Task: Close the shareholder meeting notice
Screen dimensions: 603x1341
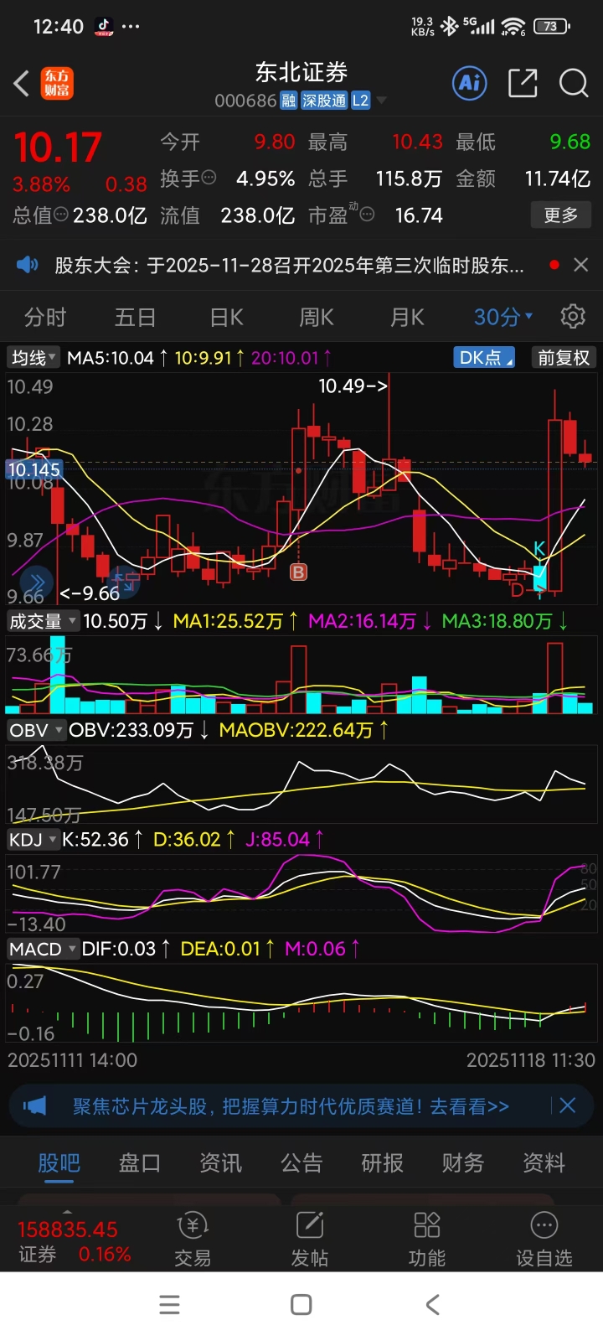Action: click(x=580, y=265)
